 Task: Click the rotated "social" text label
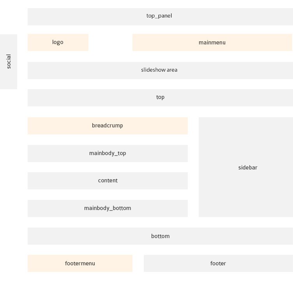(9, 62)
